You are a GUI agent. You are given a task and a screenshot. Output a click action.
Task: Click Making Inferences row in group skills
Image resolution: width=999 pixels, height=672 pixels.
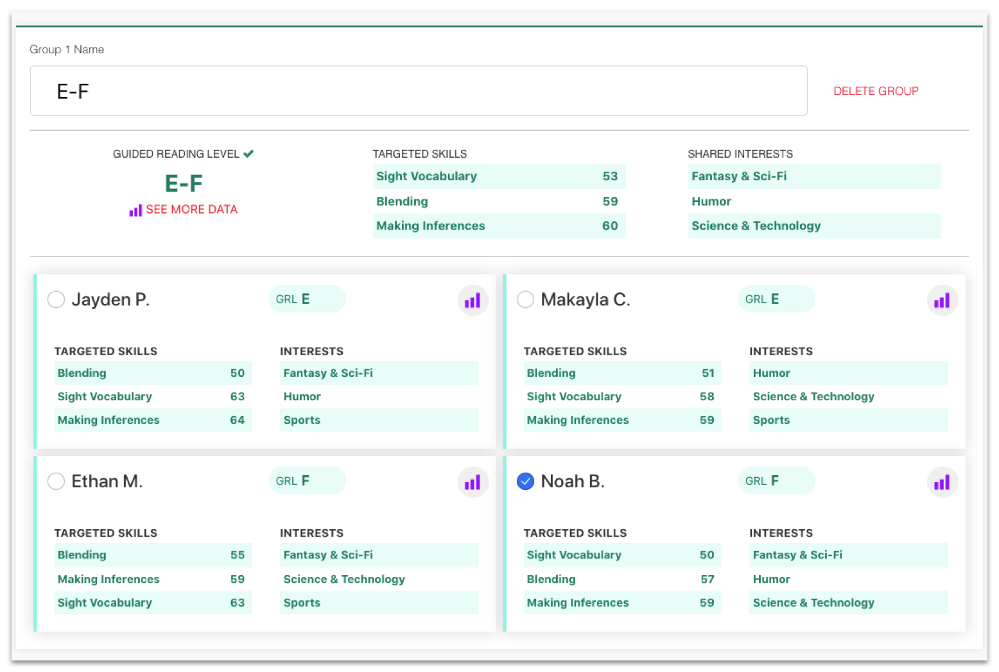[x=498, y=226]
